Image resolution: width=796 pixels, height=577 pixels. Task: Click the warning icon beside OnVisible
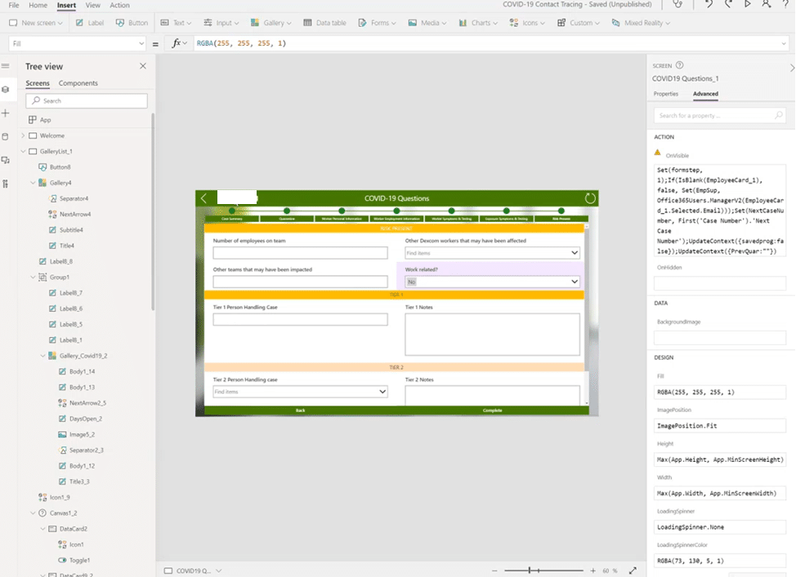tap(657, 152)
